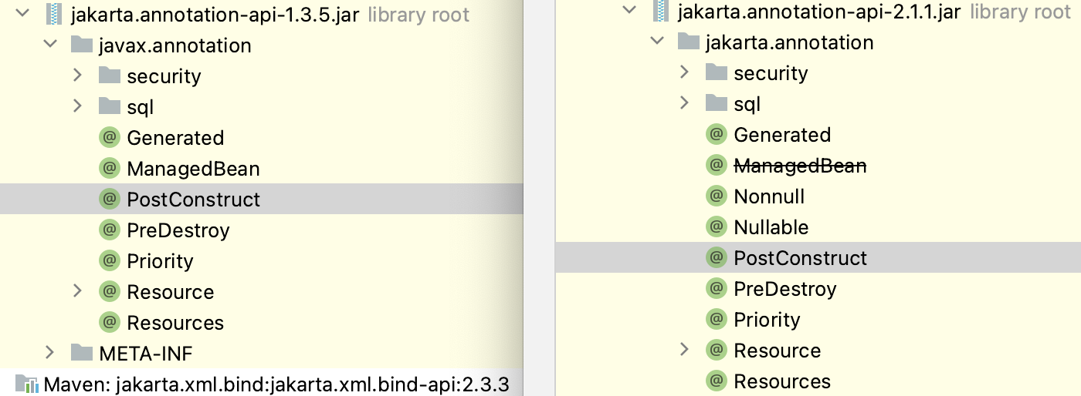
Task: Click the META-INF folder icon
Action: (x=82, y=354)
